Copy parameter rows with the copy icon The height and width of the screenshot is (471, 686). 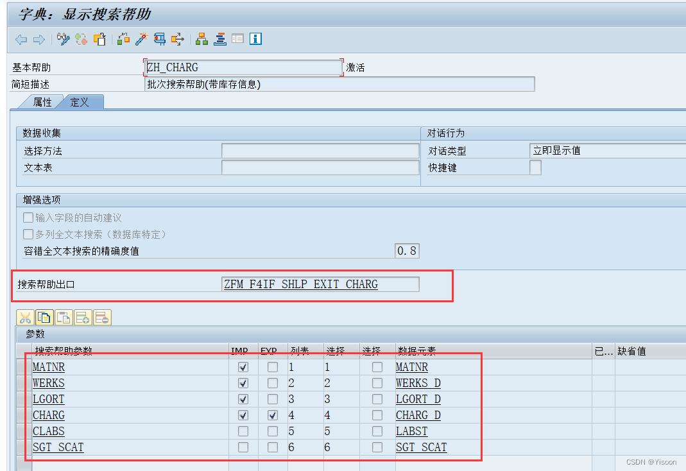[44, 317]
